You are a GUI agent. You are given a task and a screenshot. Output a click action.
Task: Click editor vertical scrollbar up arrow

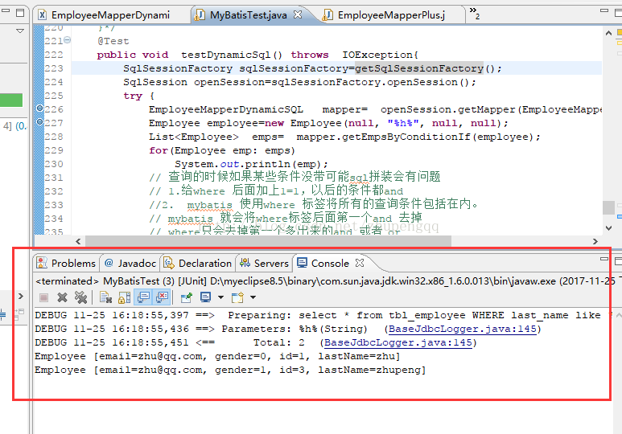pos(608,33)
